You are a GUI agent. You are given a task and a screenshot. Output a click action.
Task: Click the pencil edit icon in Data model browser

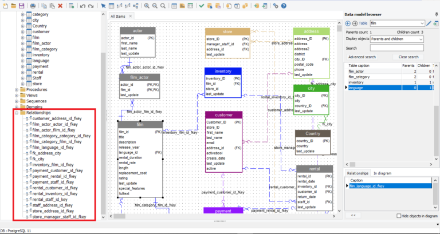coord(428,23)
